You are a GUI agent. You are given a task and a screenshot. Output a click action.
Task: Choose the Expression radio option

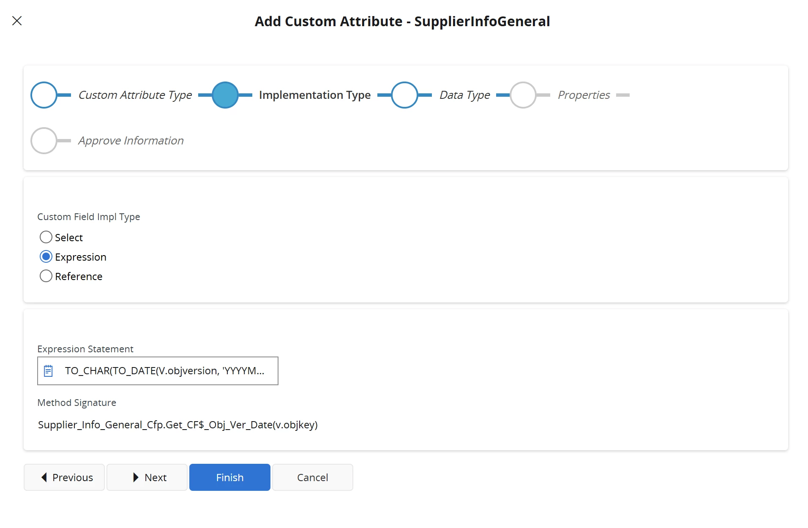(x=46, y=257)
